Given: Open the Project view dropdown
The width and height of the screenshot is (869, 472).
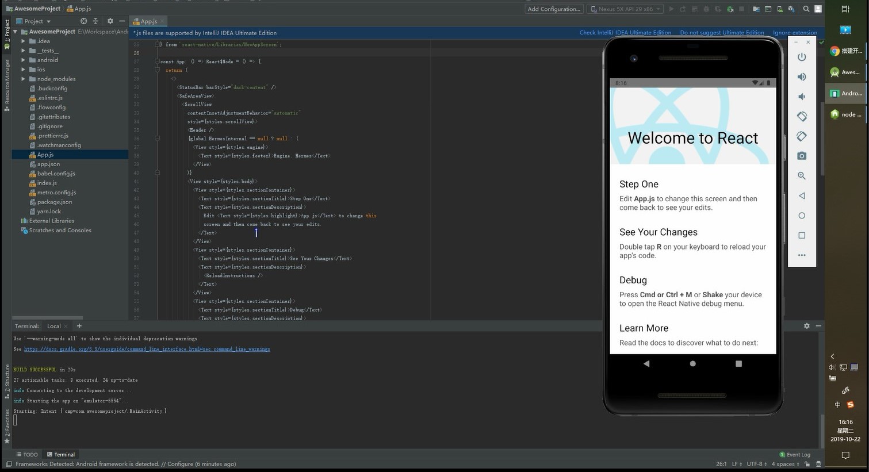Looking at the screenshot, I should click(34, 21).
